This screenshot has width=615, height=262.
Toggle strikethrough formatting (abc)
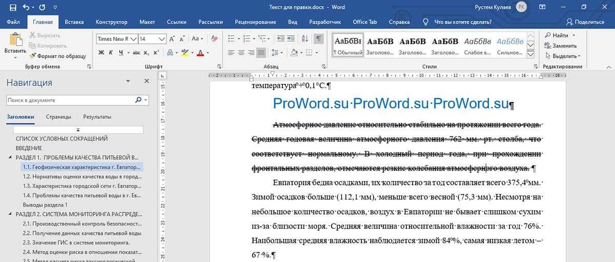[136, 52]
